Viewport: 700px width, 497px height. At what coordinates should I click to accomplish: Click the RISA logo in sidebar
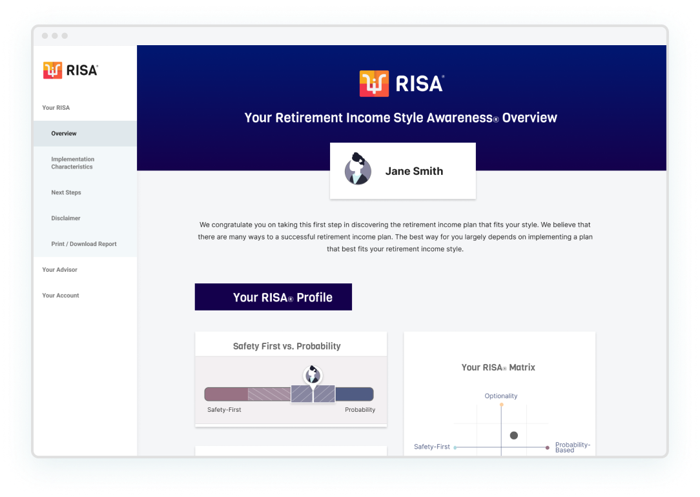70,70
